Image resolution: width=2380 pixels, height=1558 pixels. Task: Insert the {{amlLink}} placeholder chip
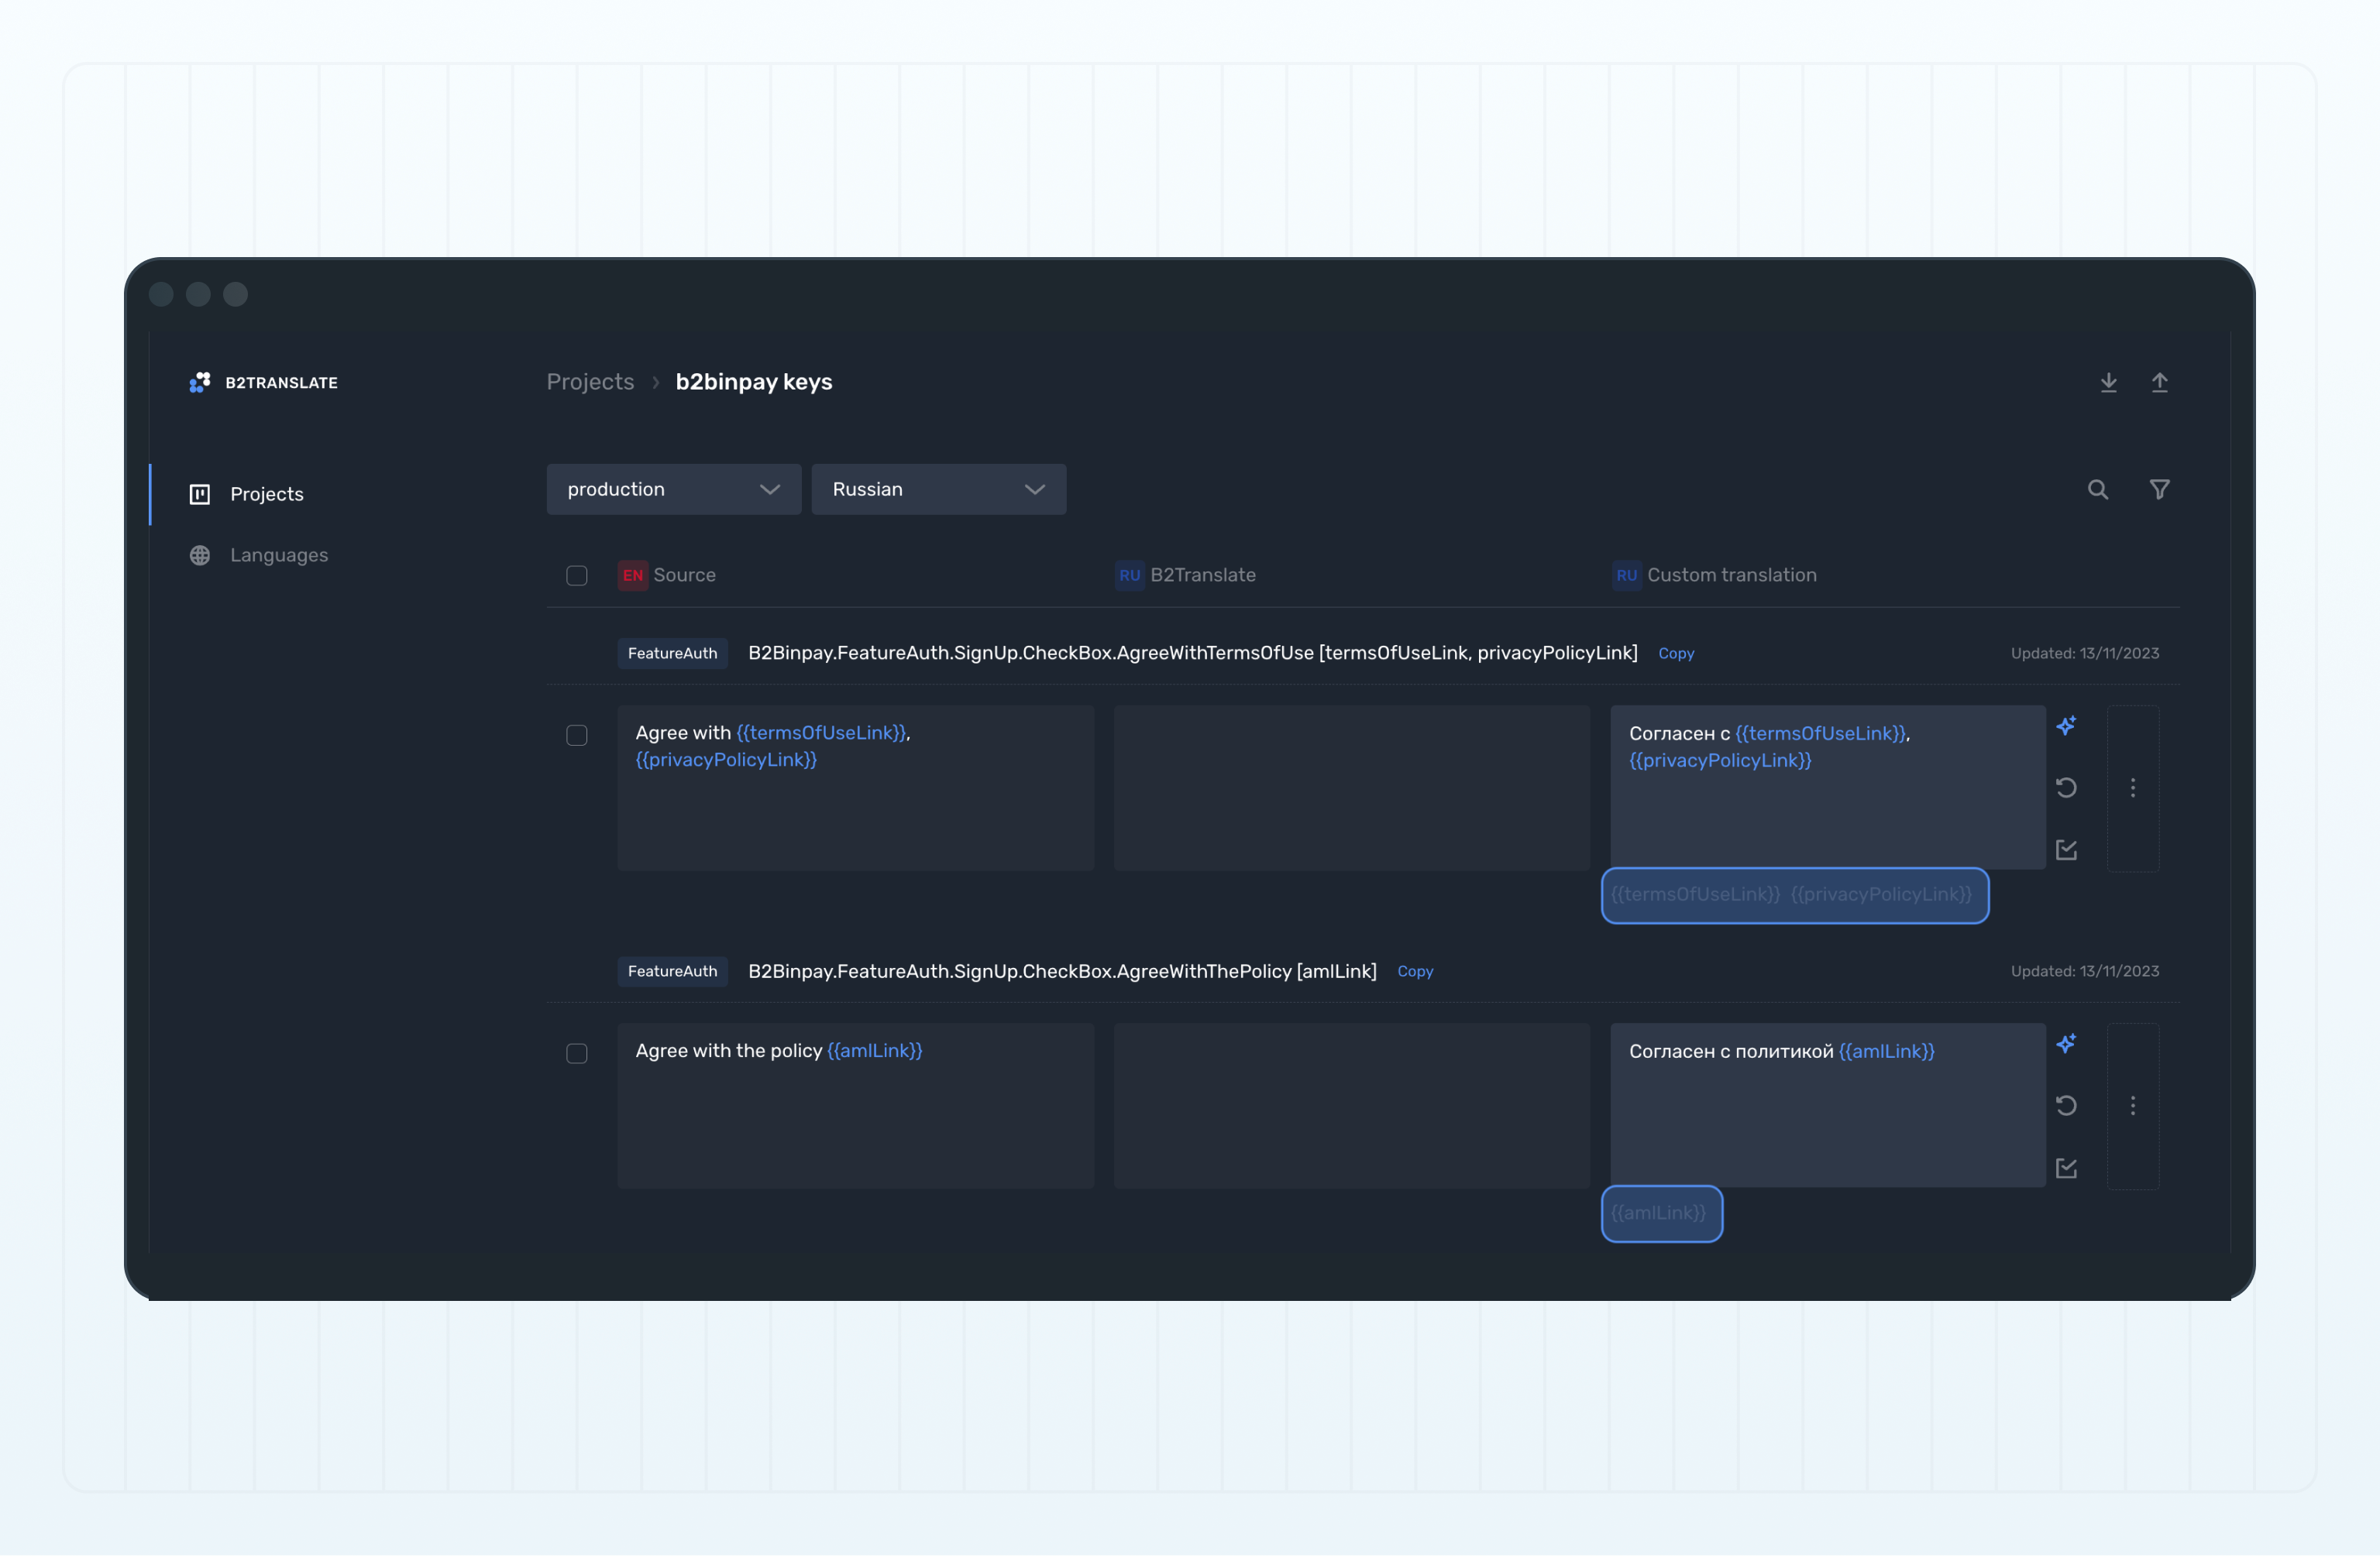pos(1661,1213)
